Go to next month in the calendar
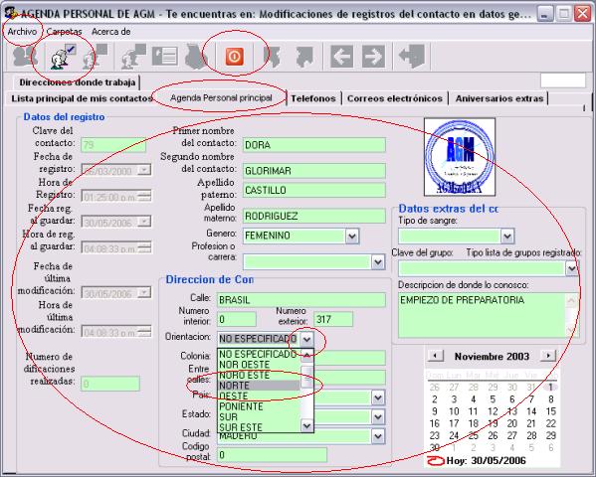Image resolution: width=596 pixels, height=477 pixels. [548, 356]
